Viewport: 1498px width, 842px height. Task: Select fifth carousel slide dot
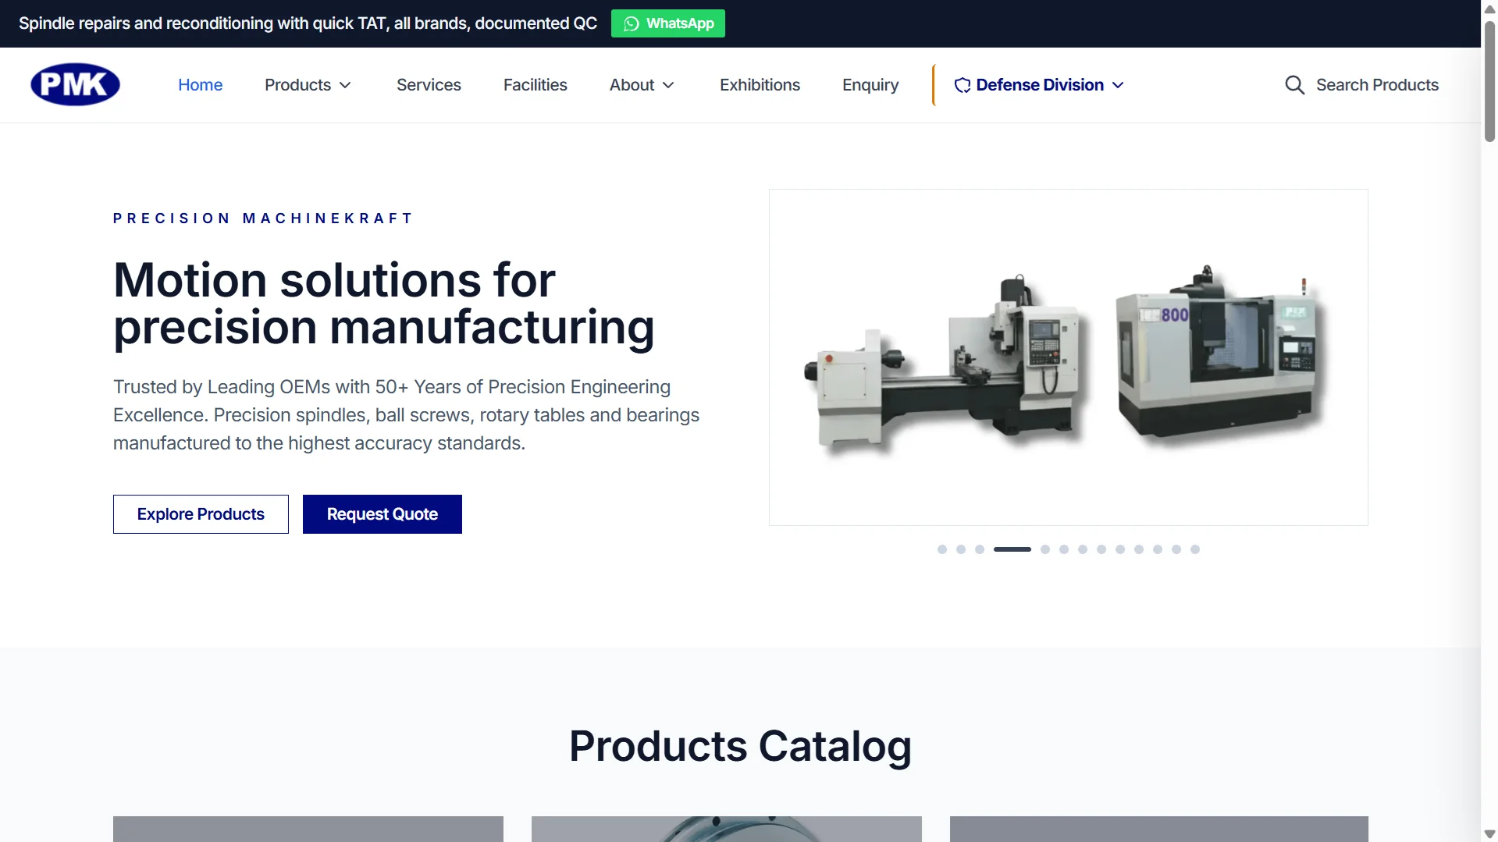1045,549
